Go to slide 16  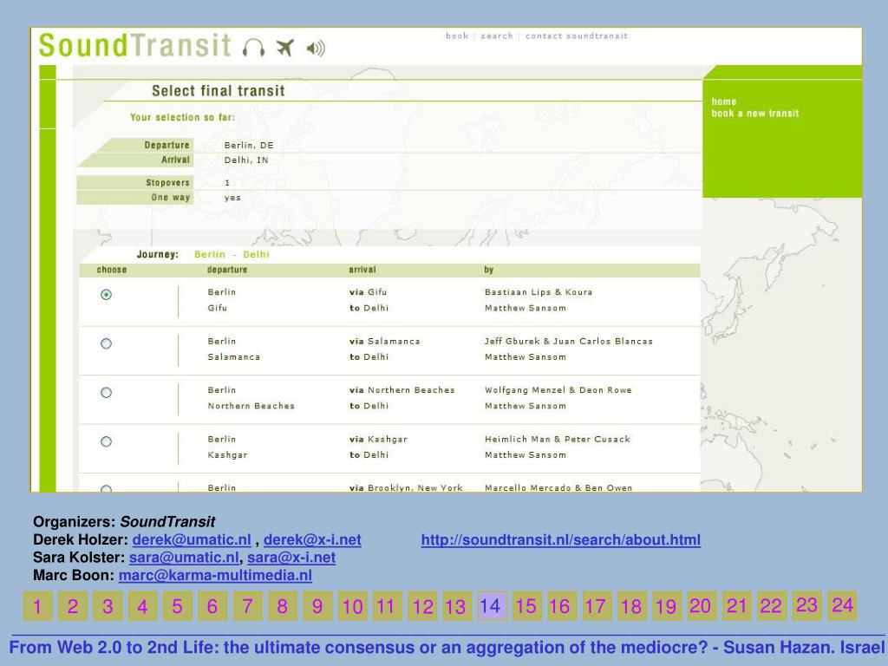click(x=562, y=606)
